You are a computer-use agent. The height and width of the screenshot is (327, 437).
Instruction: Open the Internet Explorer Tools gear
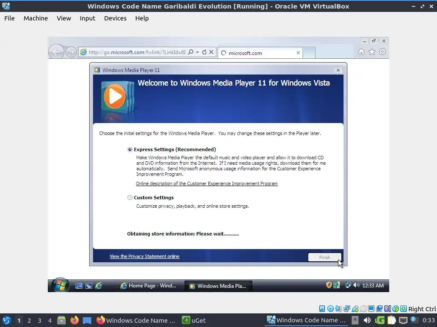(x=382, y=52)
